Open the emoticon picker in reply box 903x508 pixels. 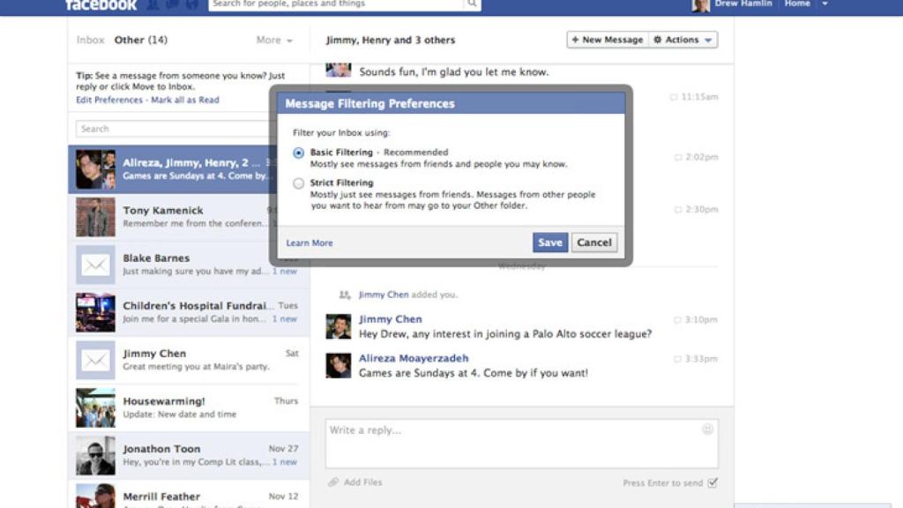click(707, 430)
